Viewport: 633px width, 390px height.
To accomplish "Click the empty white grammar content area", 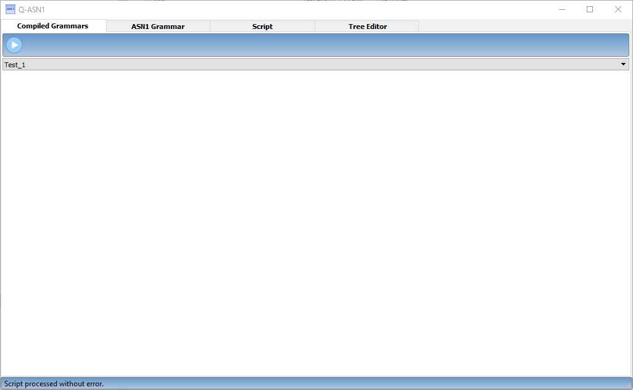I will point(316,222).
